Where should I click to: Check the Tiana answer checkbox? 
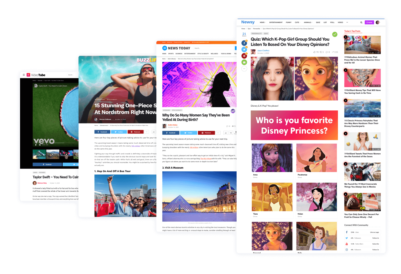pos(254,209)
